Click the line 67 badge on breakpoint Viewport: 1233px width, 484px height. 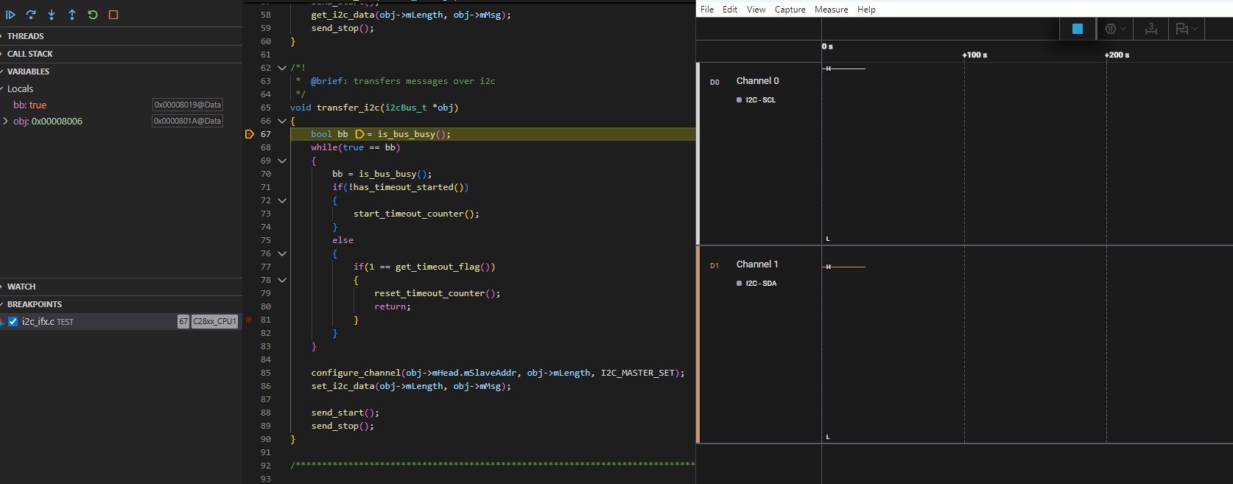(183, 322)
